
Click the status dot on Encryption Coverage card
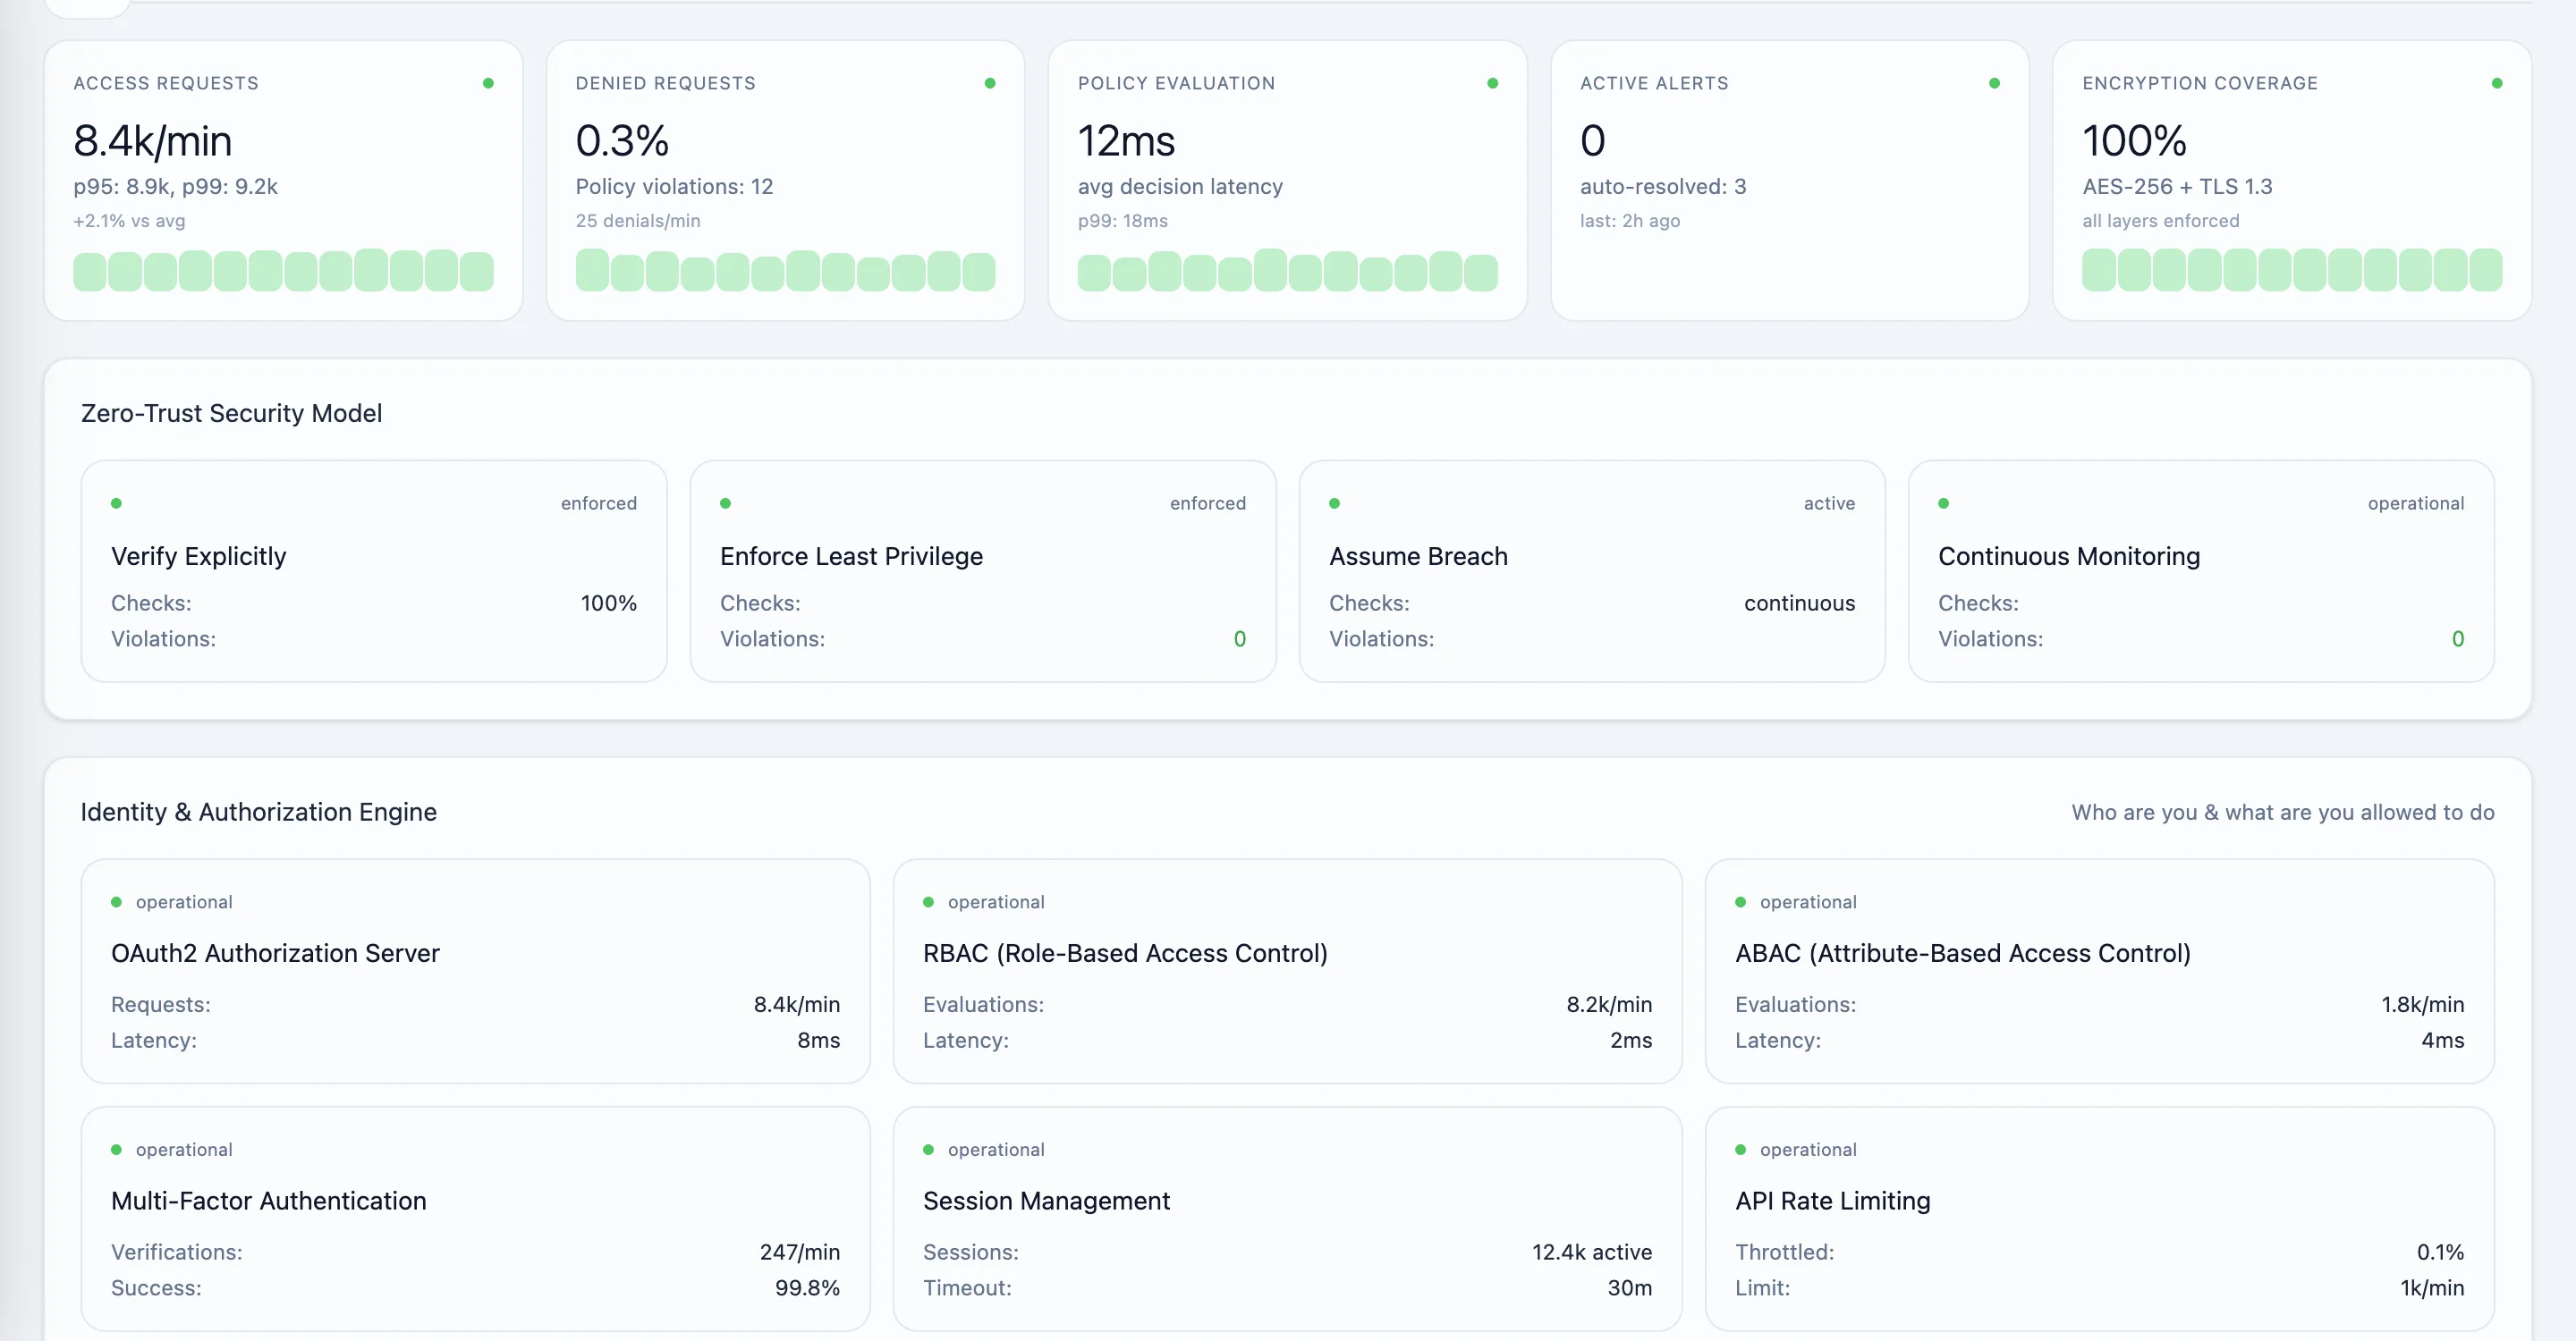click(x=2497, y=83)
